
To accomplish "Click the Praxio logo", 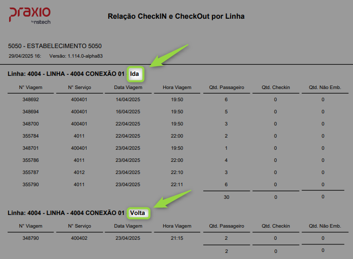I will click(30, 16).
